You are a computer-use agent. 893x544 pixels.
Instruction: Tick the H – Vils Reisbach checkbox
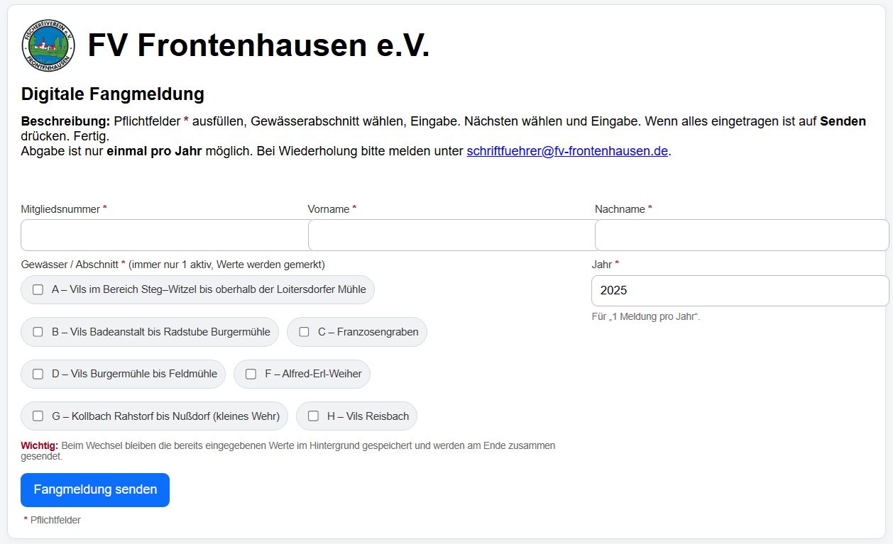[x=313, y=416]
